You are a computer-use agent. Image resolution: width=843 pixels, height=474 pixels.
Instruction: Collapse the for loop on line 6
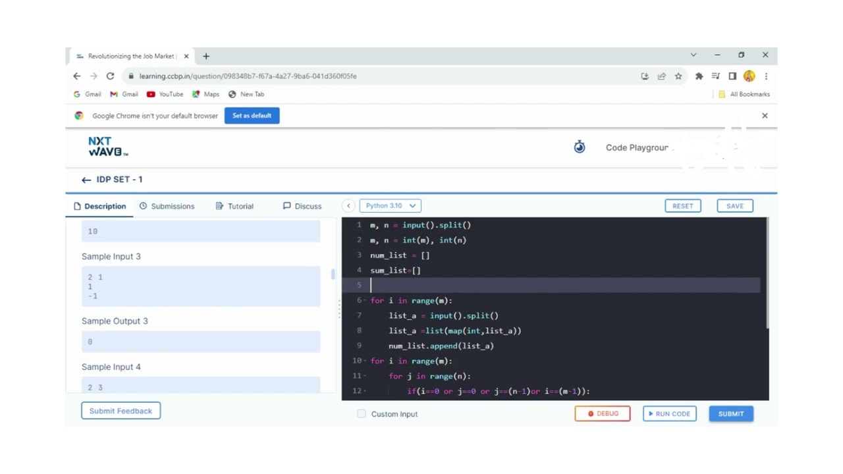(x=365, y=301)
